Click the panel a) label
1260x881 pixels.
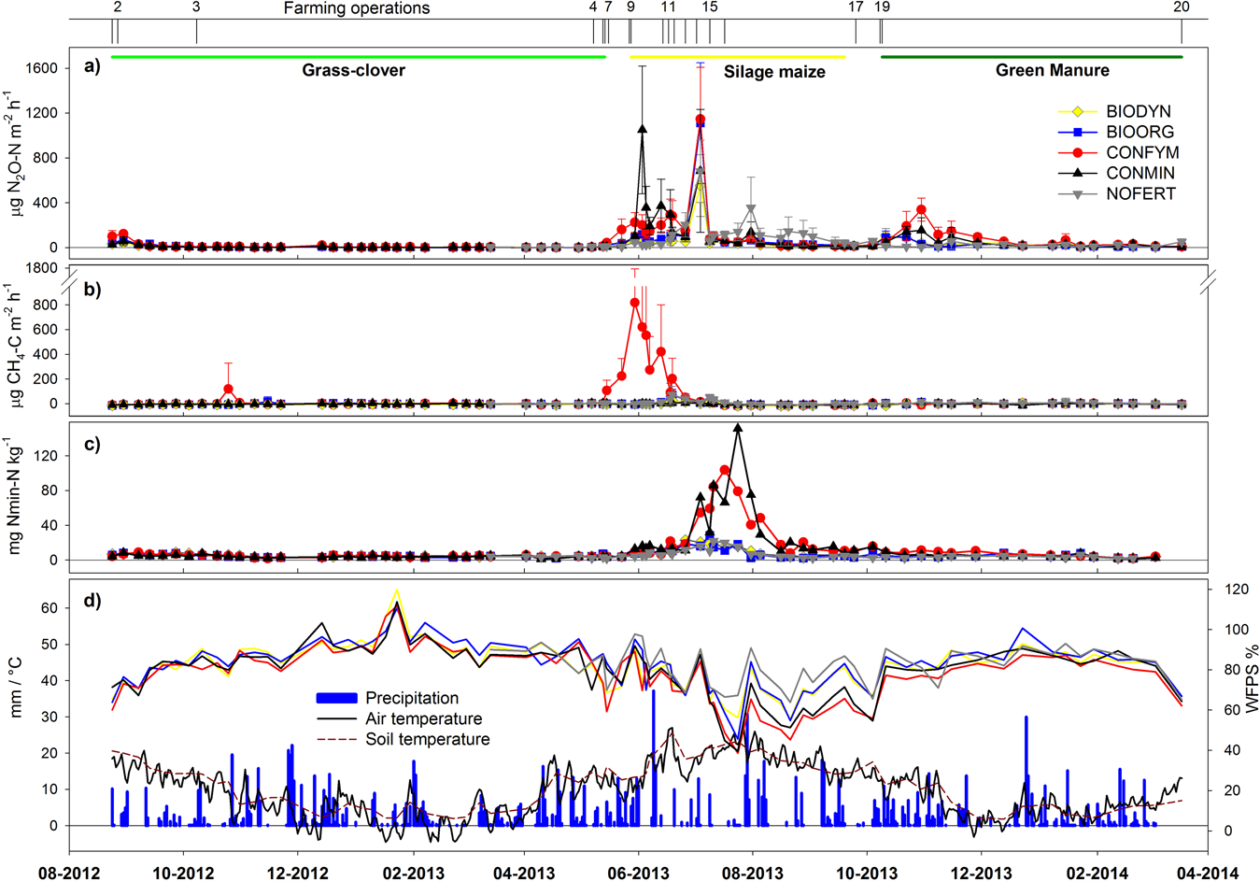coord(92,65)
